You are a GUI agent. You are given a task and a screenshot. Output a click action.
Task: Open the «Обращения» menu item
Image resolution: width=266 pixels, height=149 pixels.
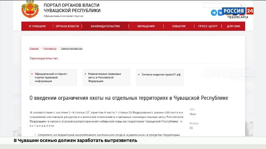click(x=146, y=26)
